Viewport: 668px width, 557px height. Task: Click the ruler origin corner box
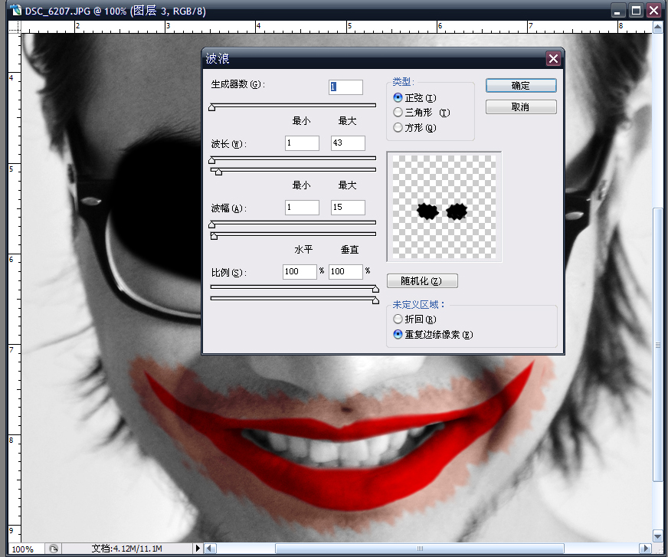pos(15,27)
